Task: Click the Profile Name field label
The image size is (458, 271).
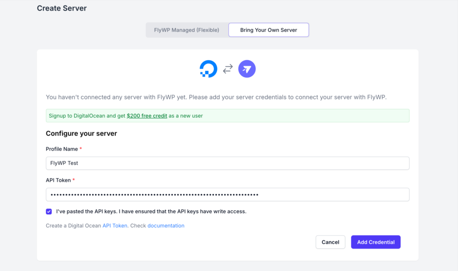Action: pyautogui.click(x=62, y=149)
